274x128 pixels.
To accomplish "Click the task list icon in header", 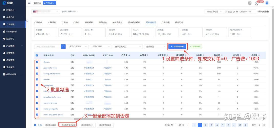I will coord(250,3).
